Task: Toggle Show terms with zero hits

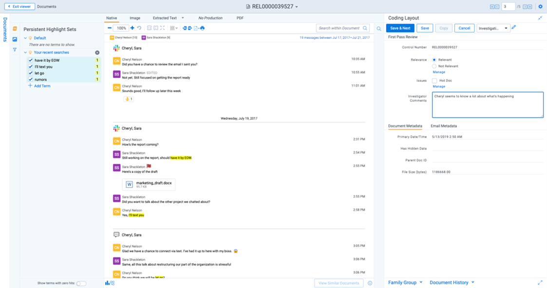Action: click(81, 283)
